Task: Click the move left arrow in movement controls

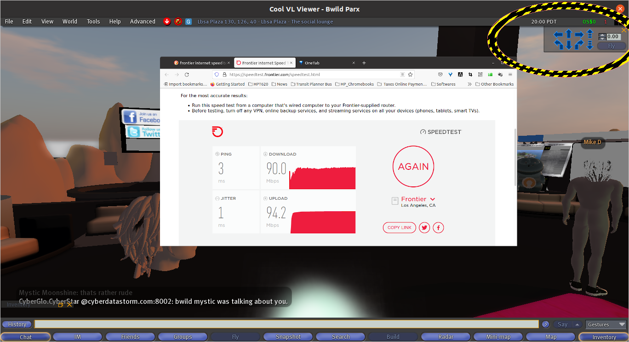Action: [558, 35]
